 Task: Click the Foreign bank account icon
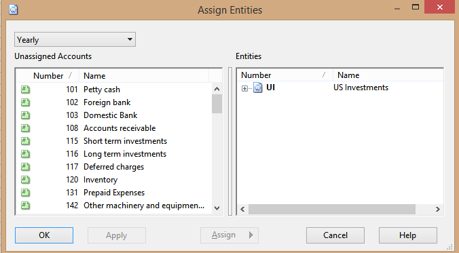tap(25, 102)
